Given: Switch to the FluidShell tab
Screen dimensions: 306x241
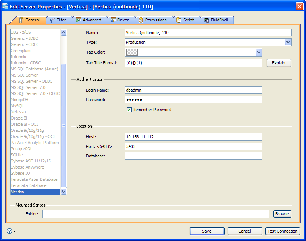Looking at the screenshot, I should click(217, 20).
